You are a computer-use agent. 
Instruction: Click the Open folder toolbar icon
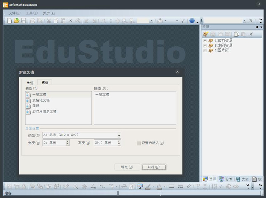point(16,21)
